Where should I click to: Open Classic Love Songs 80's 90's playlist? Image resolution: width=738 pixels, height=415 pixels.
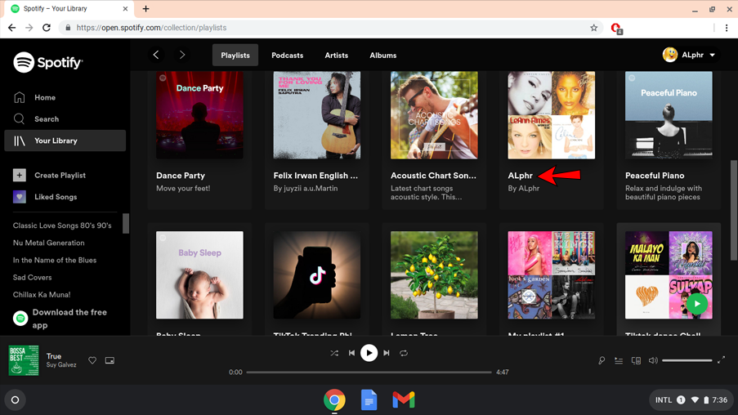62,225
